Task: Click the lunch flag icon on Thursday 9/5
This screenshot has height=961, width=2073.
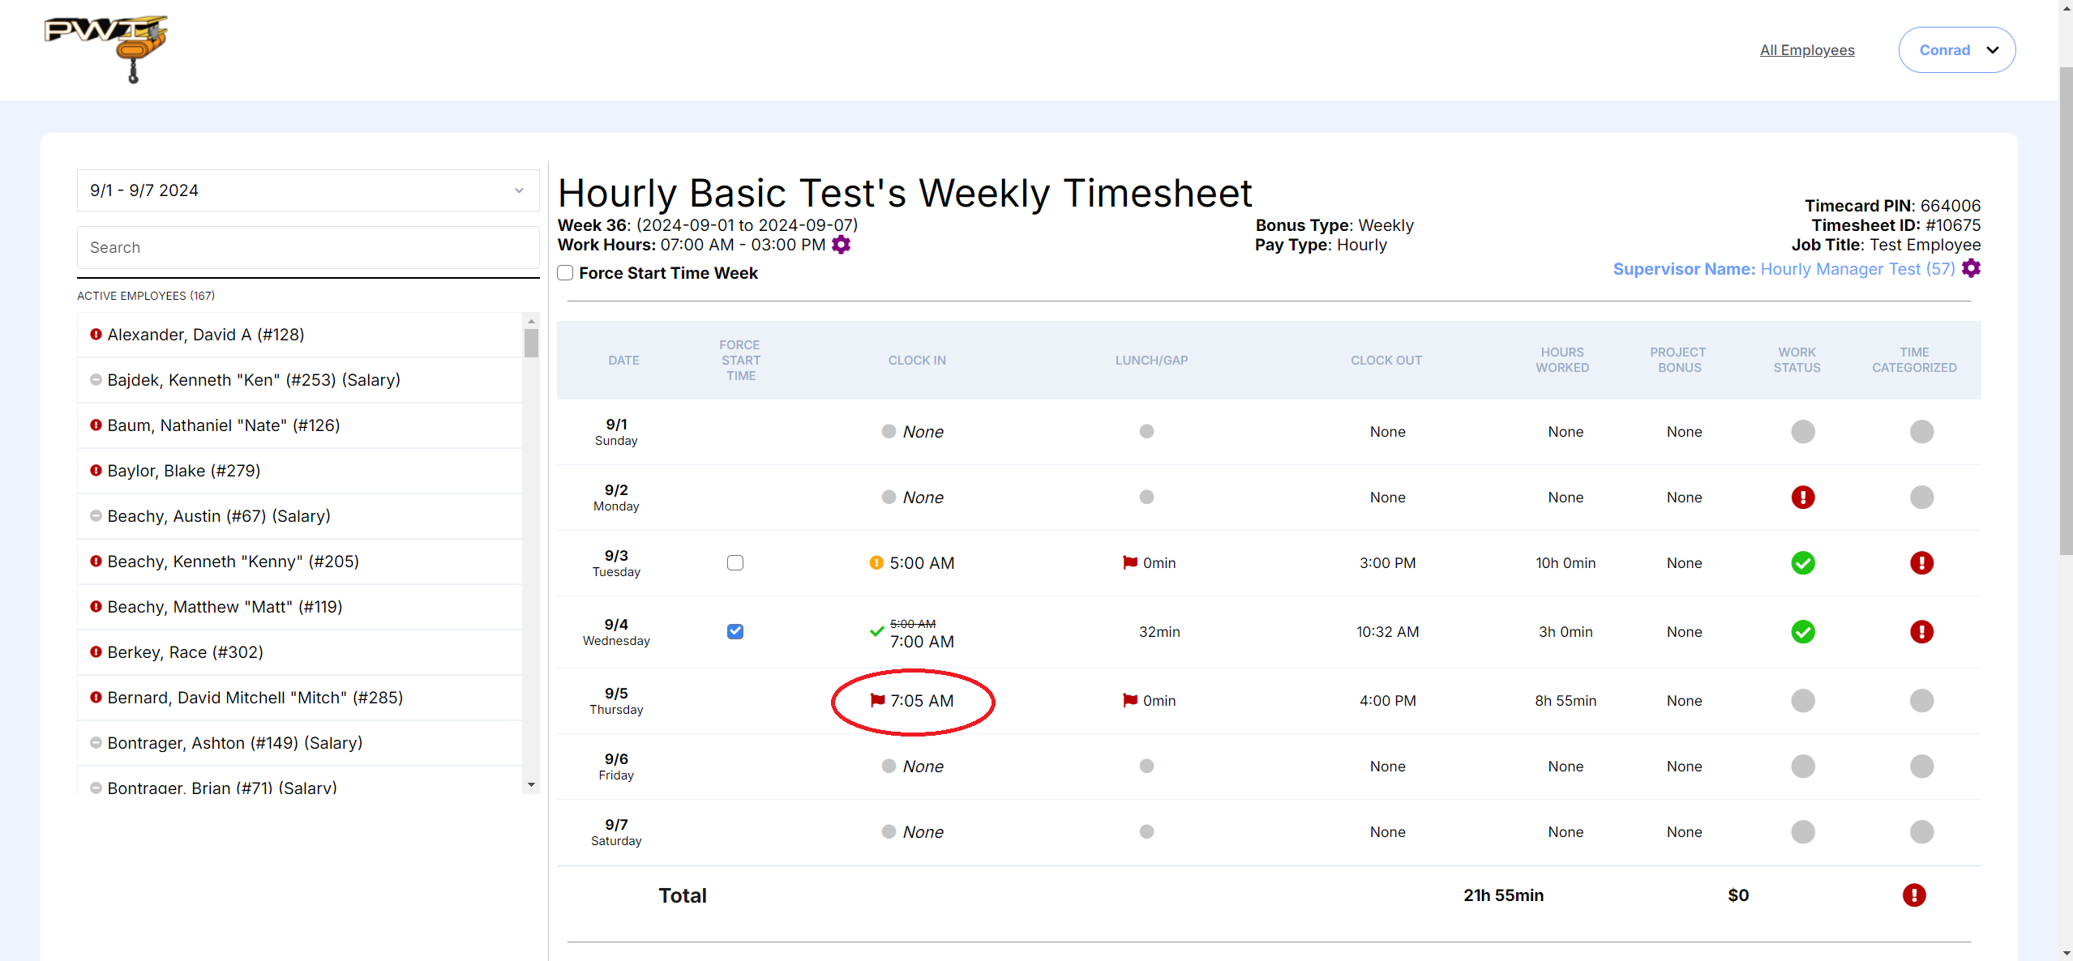Action: tap(1129, 700)
